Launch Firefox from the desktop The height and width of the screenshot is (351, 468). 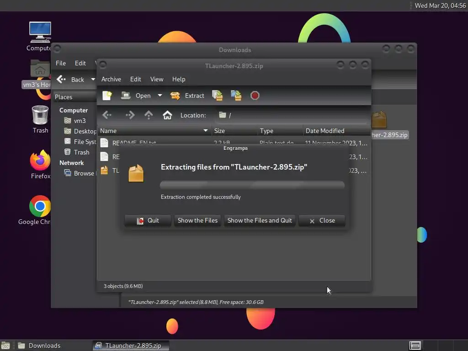(x=40, y=160)
